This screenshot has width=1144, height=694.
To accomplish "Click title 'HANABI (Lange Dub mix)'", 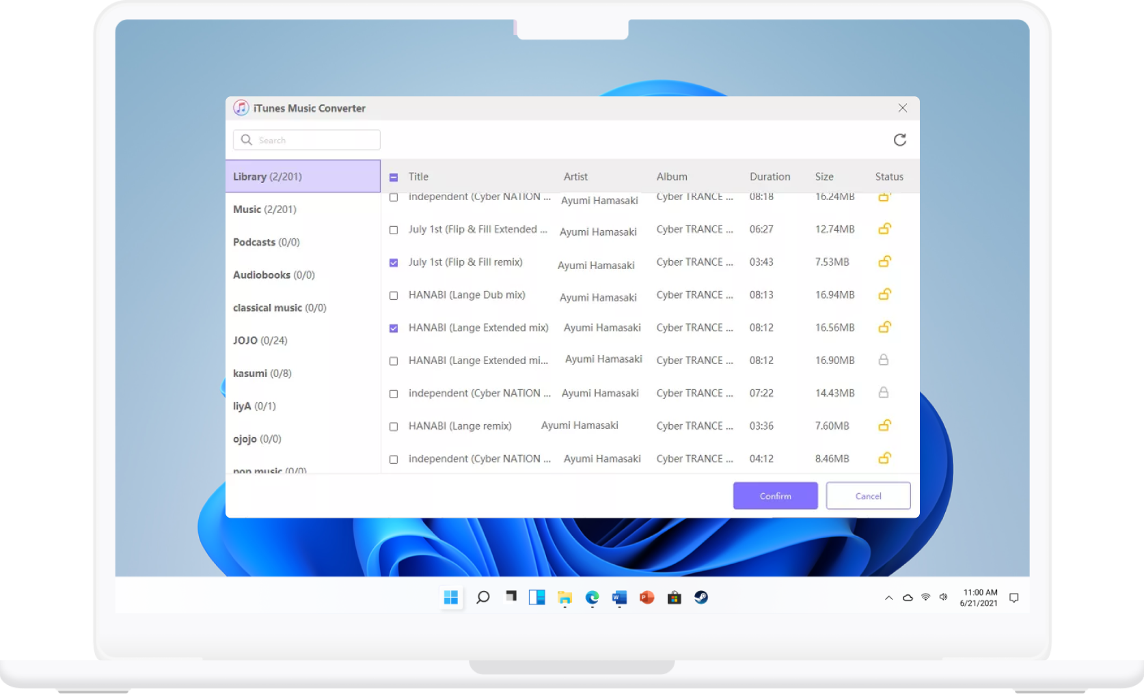I will (467, 294).
